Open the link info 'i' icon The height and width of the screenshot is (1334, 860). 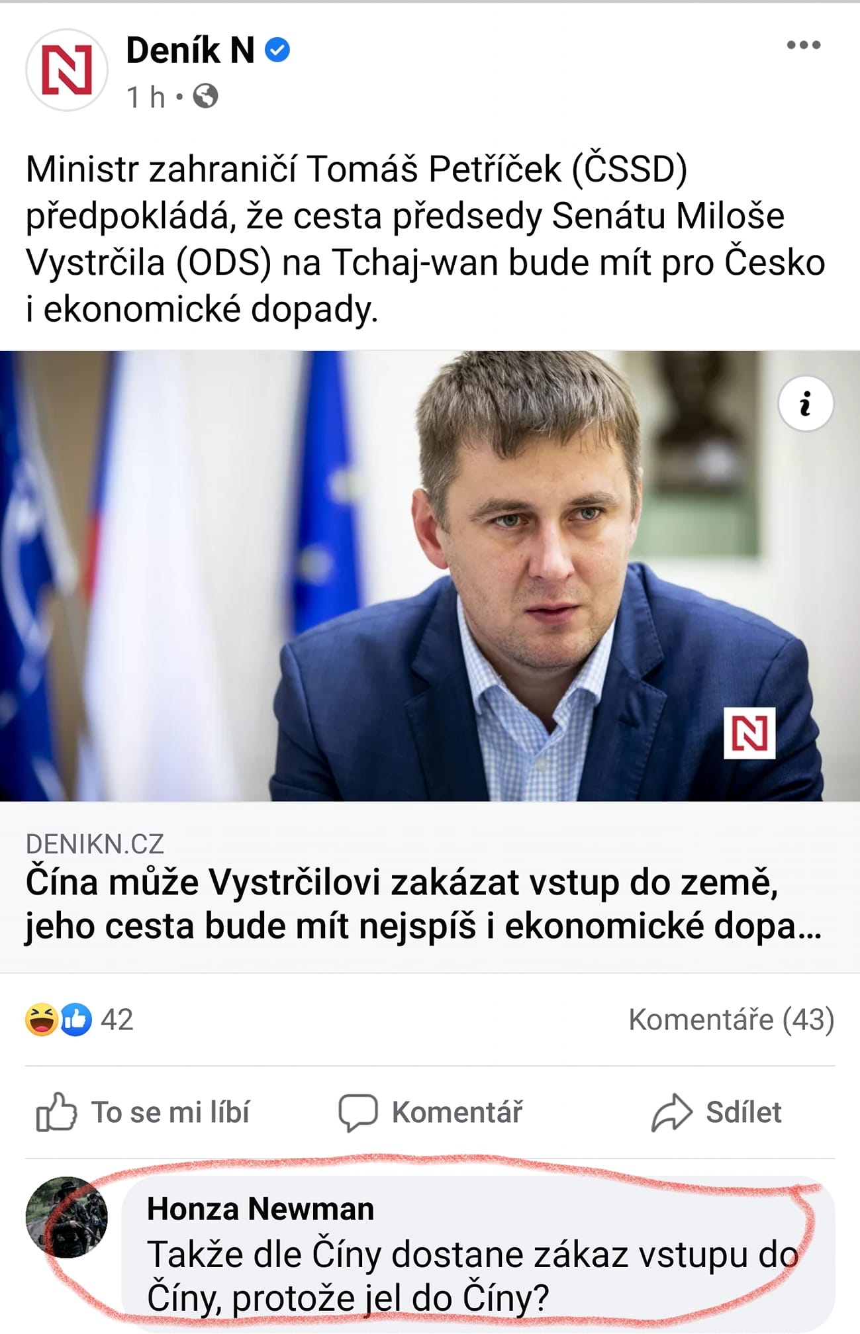click(805, 404)
